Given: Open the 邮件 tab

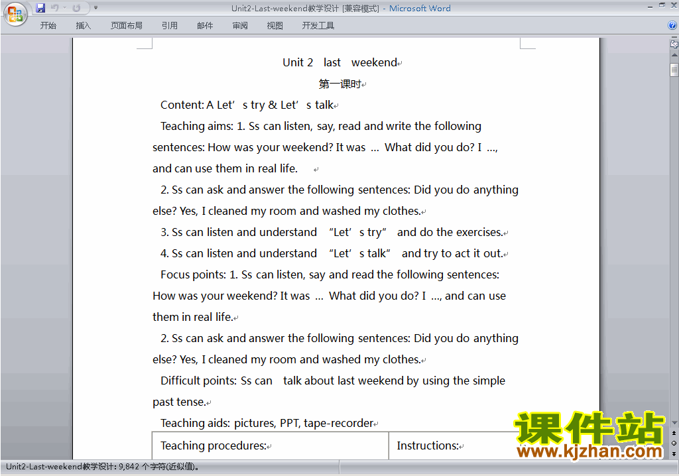Looking at the screenshot, I should pos(205,26).
